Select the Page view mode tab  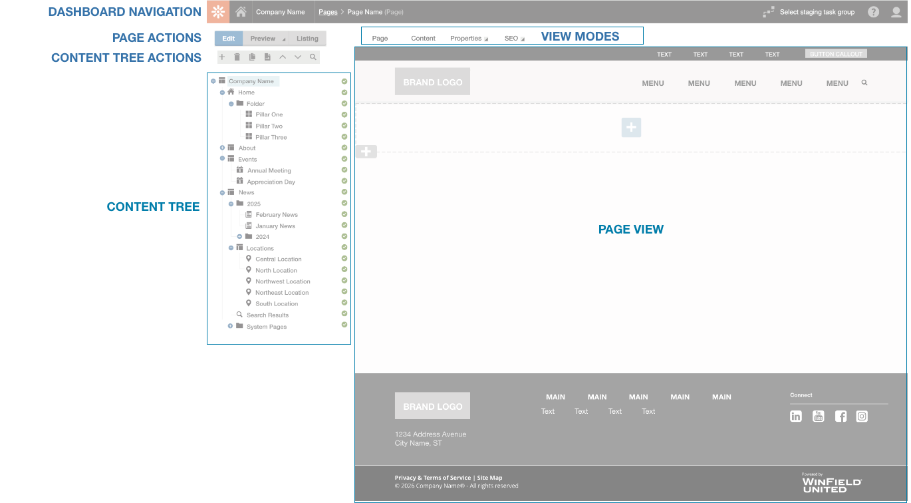pyautogui.click(x=380, y=39)
